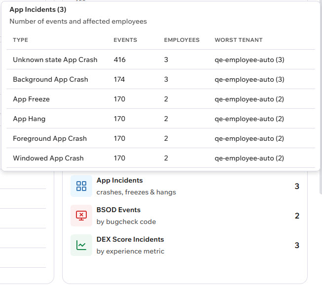This screenshot has height=285, width=322.
Task: Open the DEX Score Incidents row label
Action: click(x=130, y=240)
